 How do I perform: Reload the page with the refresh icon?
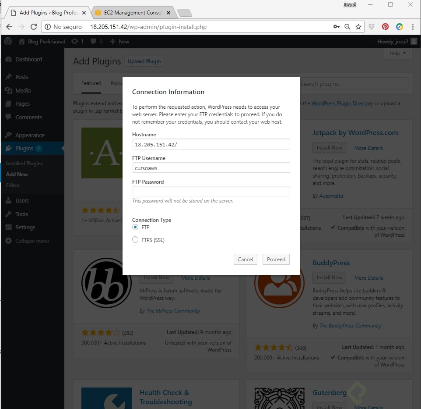click(x=34, y=27)
